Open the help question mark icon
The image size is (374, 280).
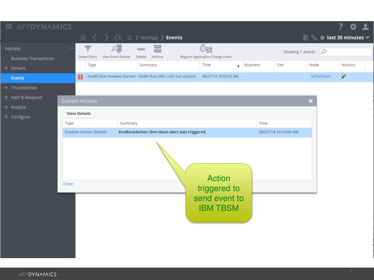341,27
